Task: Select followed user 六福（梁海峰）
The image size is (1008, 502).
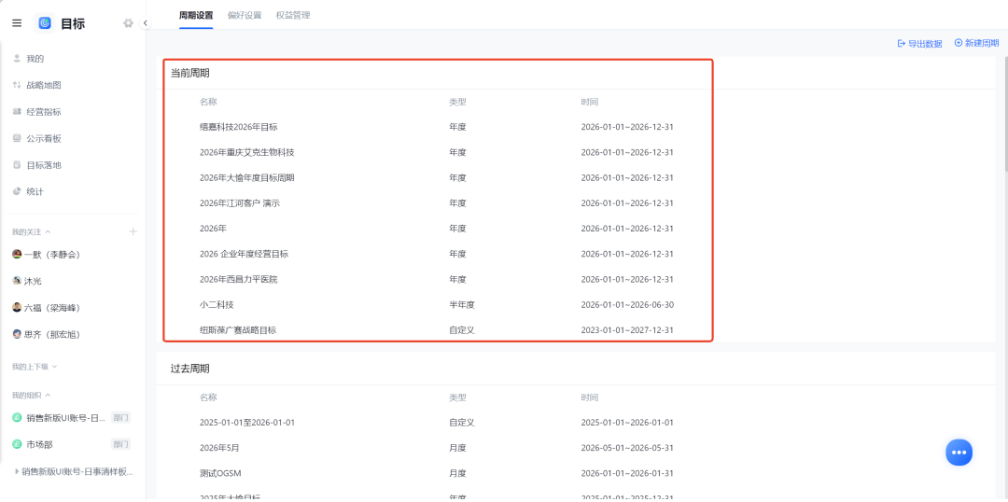Action: coord(52,308)
